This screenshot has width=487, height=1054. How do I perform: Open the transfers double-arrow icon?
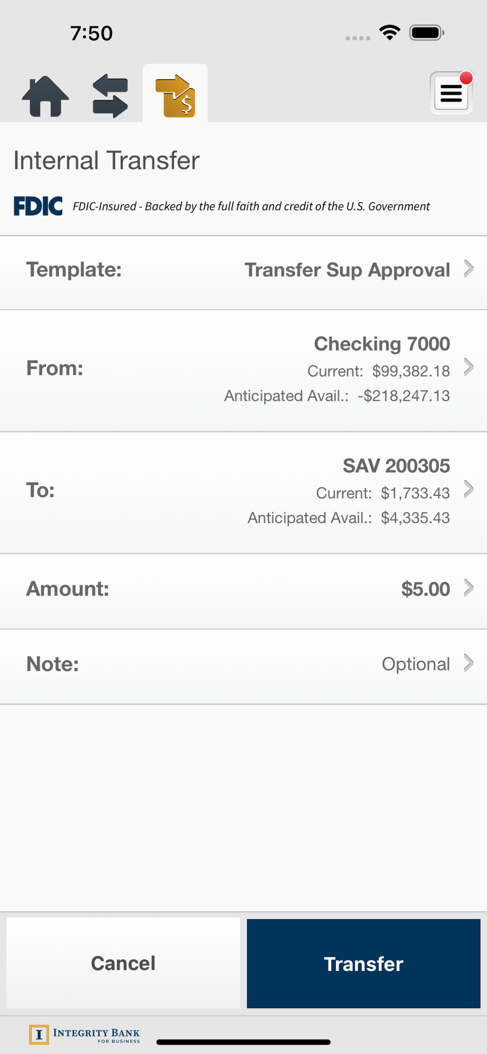coord(110,96)
